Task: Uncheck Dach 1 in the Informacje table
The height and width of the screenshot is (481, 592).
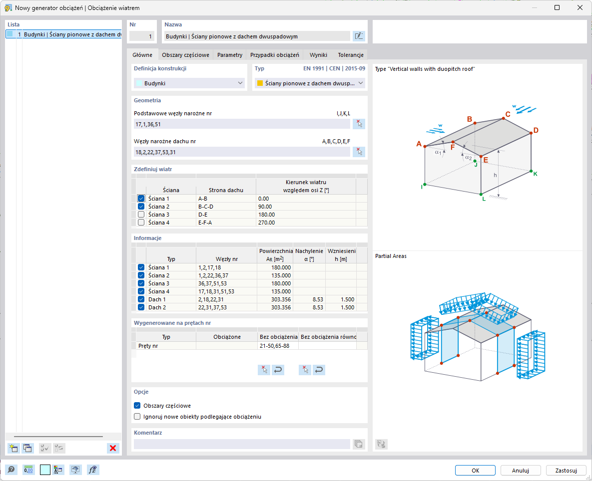Action: (141, 299)
